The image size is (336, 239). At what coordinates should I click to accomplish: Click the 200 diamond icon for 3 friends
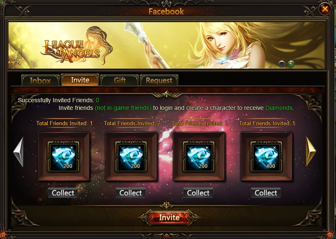click(199, 156)
